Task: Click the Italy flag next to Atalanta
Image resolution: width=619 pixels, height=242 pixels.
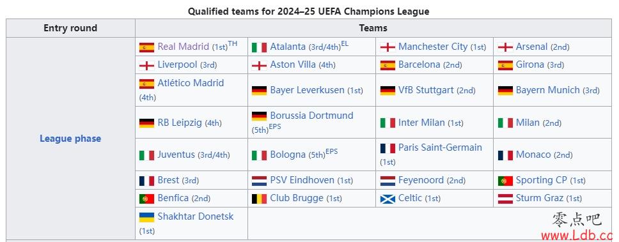Action: coord(260,47)
